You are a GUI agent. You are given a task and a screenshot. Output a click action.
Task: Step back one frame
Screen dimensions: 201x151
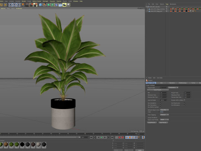98,138
